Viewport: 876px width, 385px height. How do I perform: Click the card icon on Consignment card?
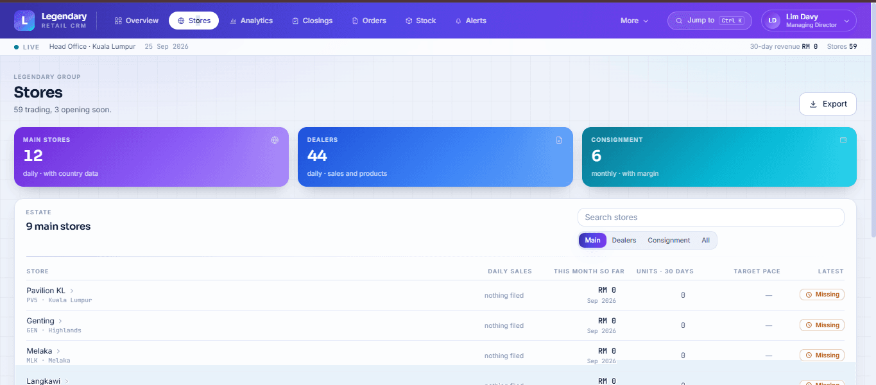coord(843,140)
